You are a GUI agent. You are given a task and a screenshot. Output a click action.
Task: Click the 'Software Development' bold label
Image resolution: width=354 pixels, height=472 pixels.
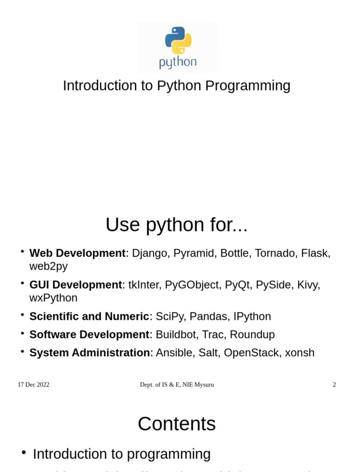click(89, 335)
